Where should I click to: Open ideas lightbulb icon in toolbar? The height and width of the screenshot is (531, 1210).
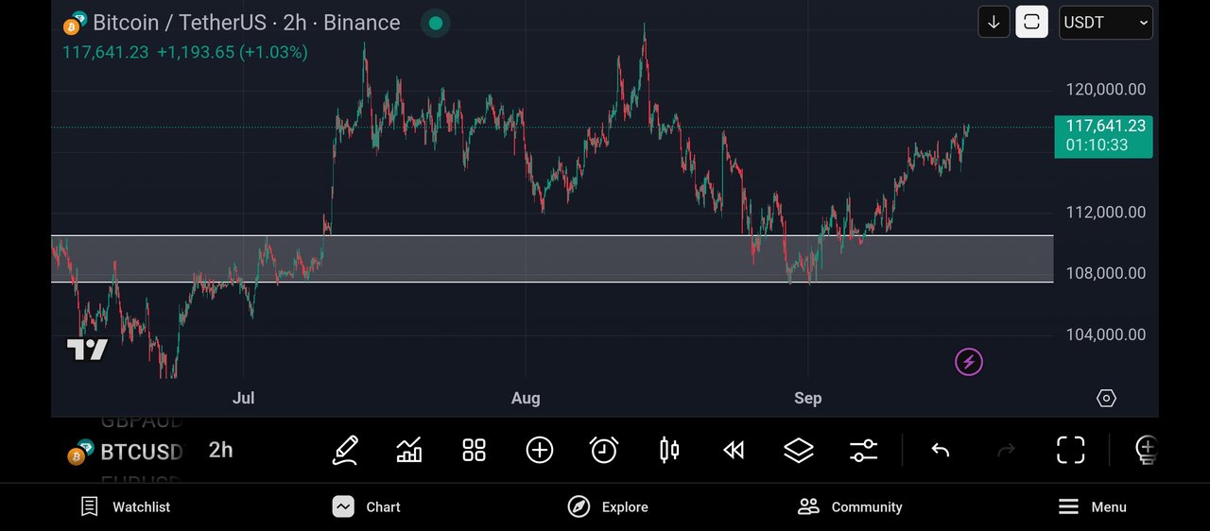coord(1146,450)
